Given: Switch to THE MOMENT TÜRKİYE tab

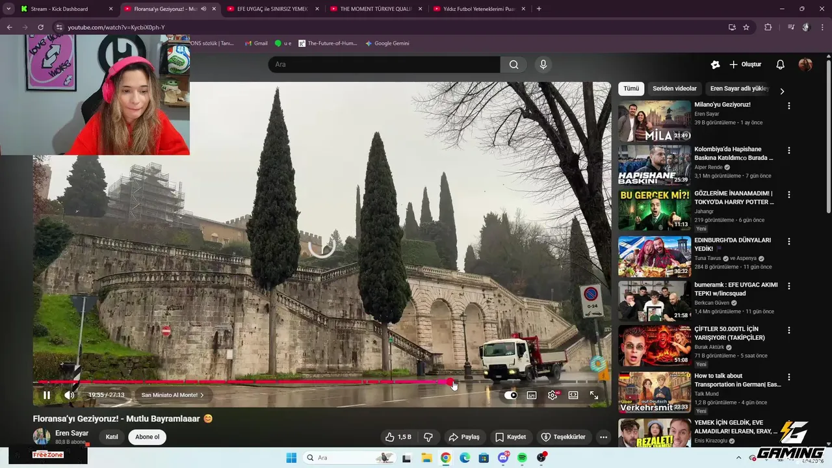Looking at the screenshot, I should tap(375, 9).
